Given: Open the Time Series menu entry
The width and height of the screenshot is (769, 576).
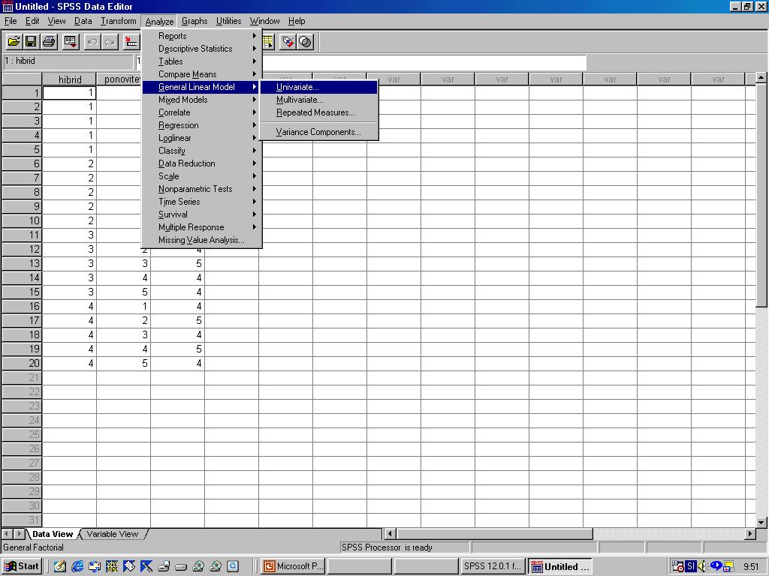Looking at the screenshot, I should point(201,201).
